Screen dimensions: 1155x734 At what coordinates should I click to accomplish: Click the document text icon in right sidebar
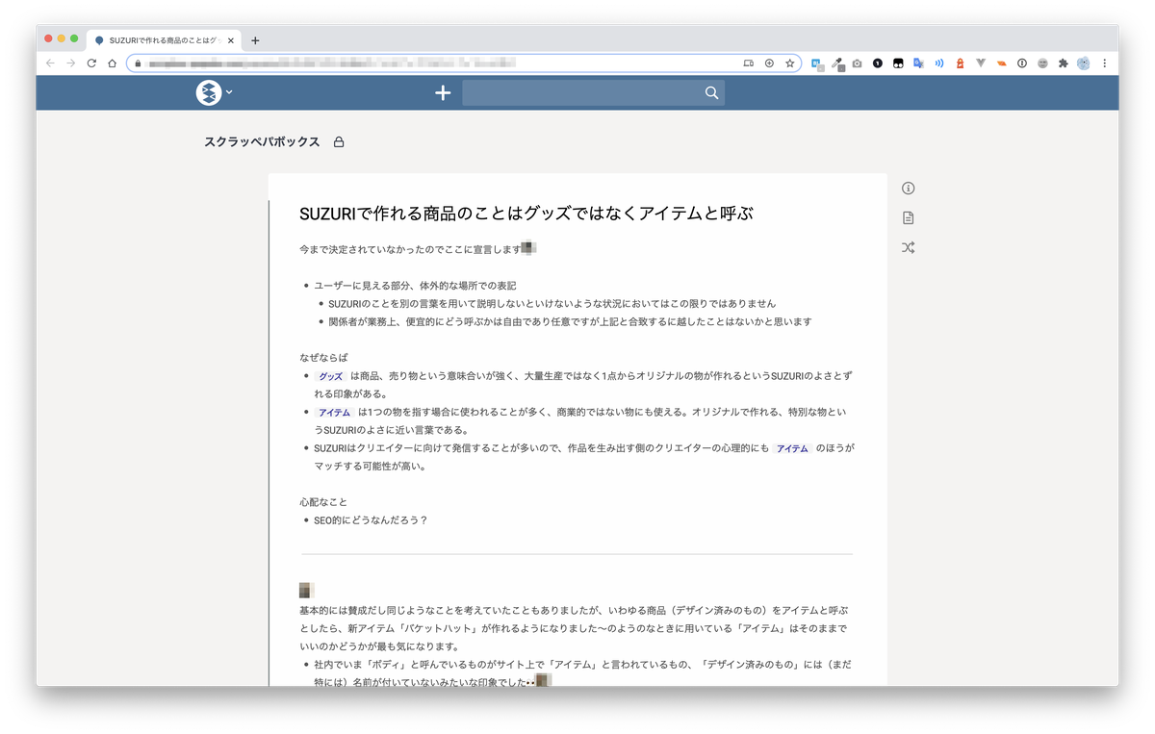coord(908,217)
